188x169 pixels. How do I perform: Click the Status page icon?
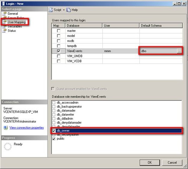tap(5, 31)
